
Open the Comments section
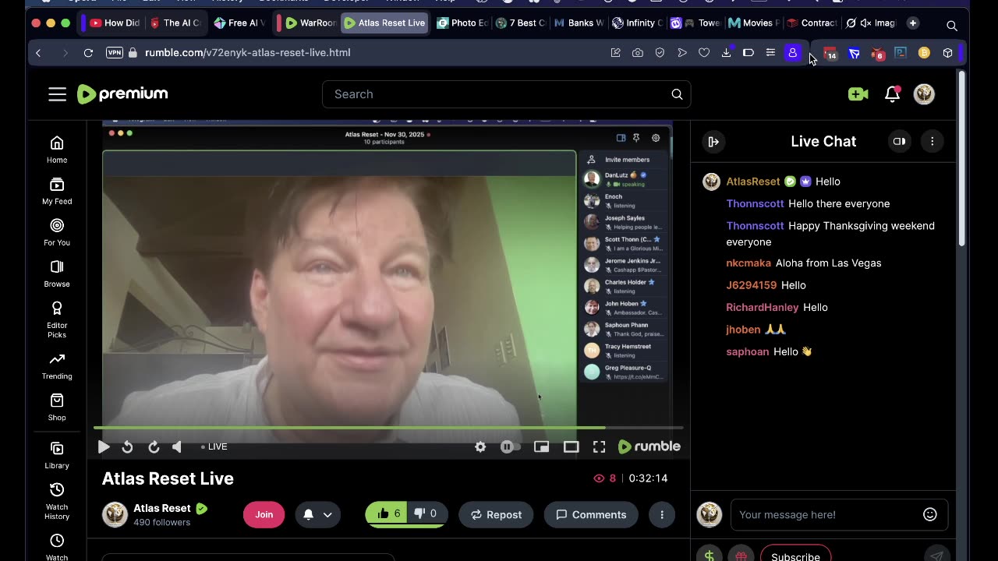tap(591, 514)
